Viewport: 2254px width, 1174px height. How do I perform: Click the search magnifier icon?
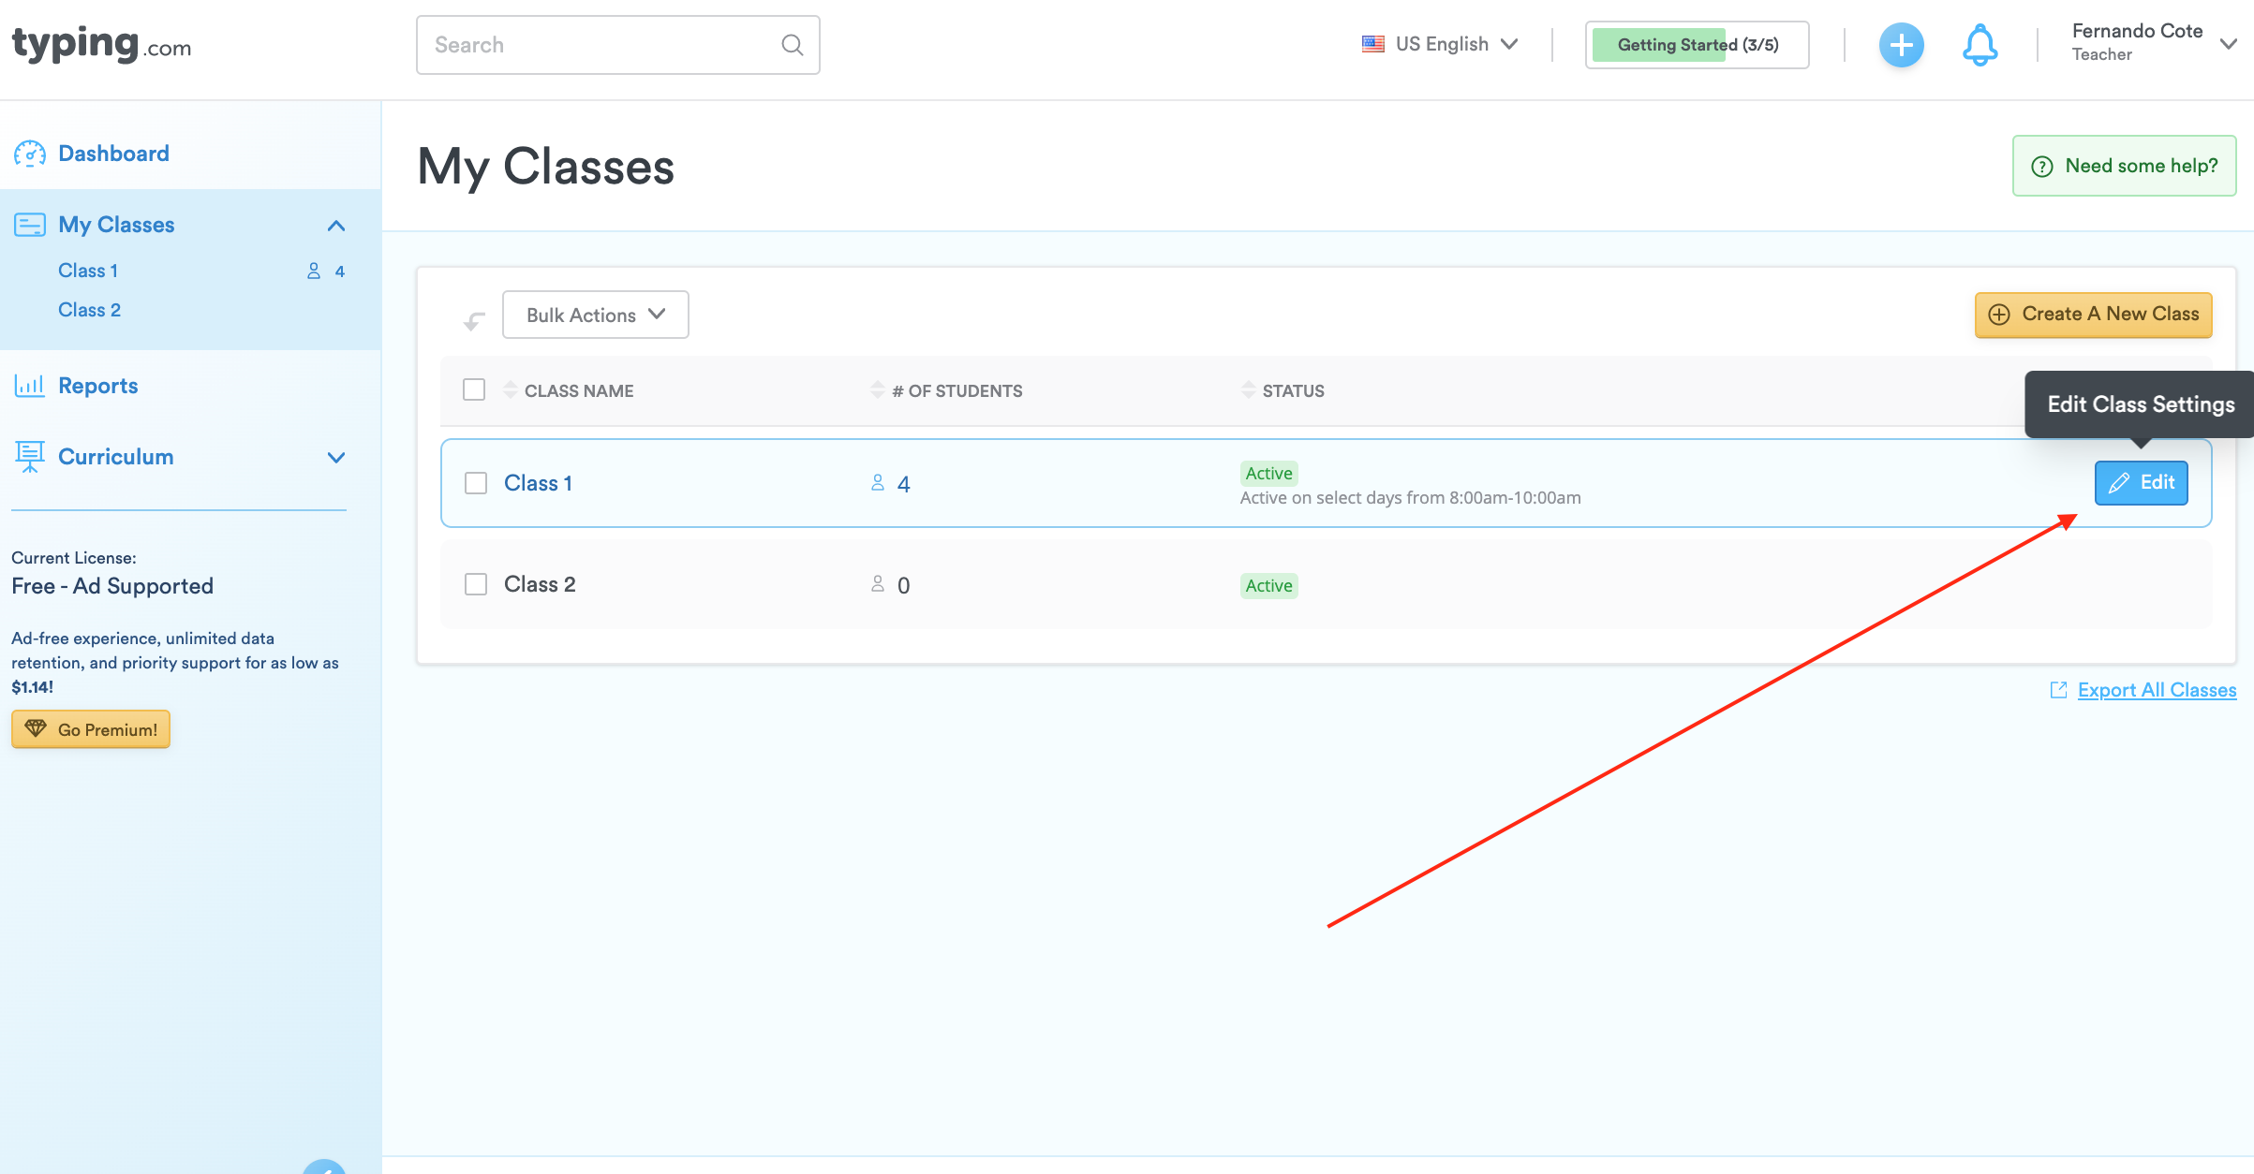point(792,45)
